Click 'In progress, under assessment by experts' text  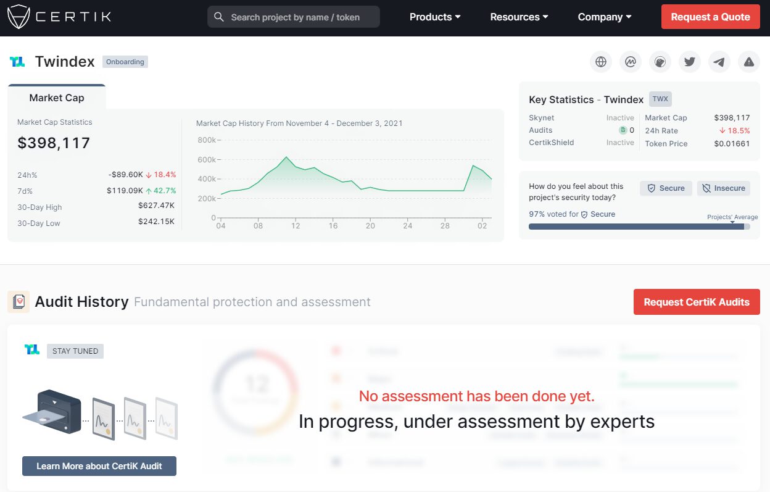[476, 422]
